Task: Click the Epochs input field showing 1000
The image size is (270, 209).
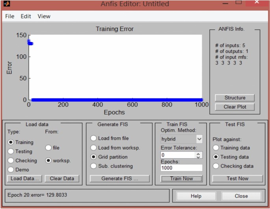Action: pos(181,168)
